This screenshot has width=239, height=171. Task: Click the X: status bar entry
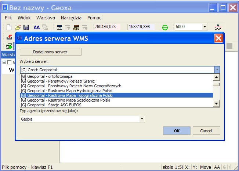(x=187, y=167)
